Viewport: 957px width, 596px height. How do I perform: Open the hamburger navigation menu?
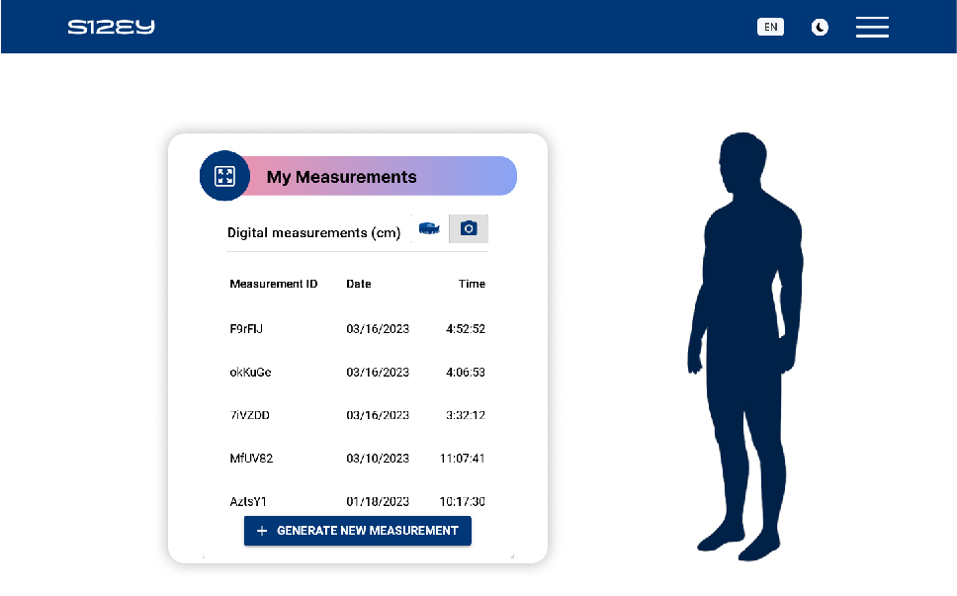click(872, 28)
